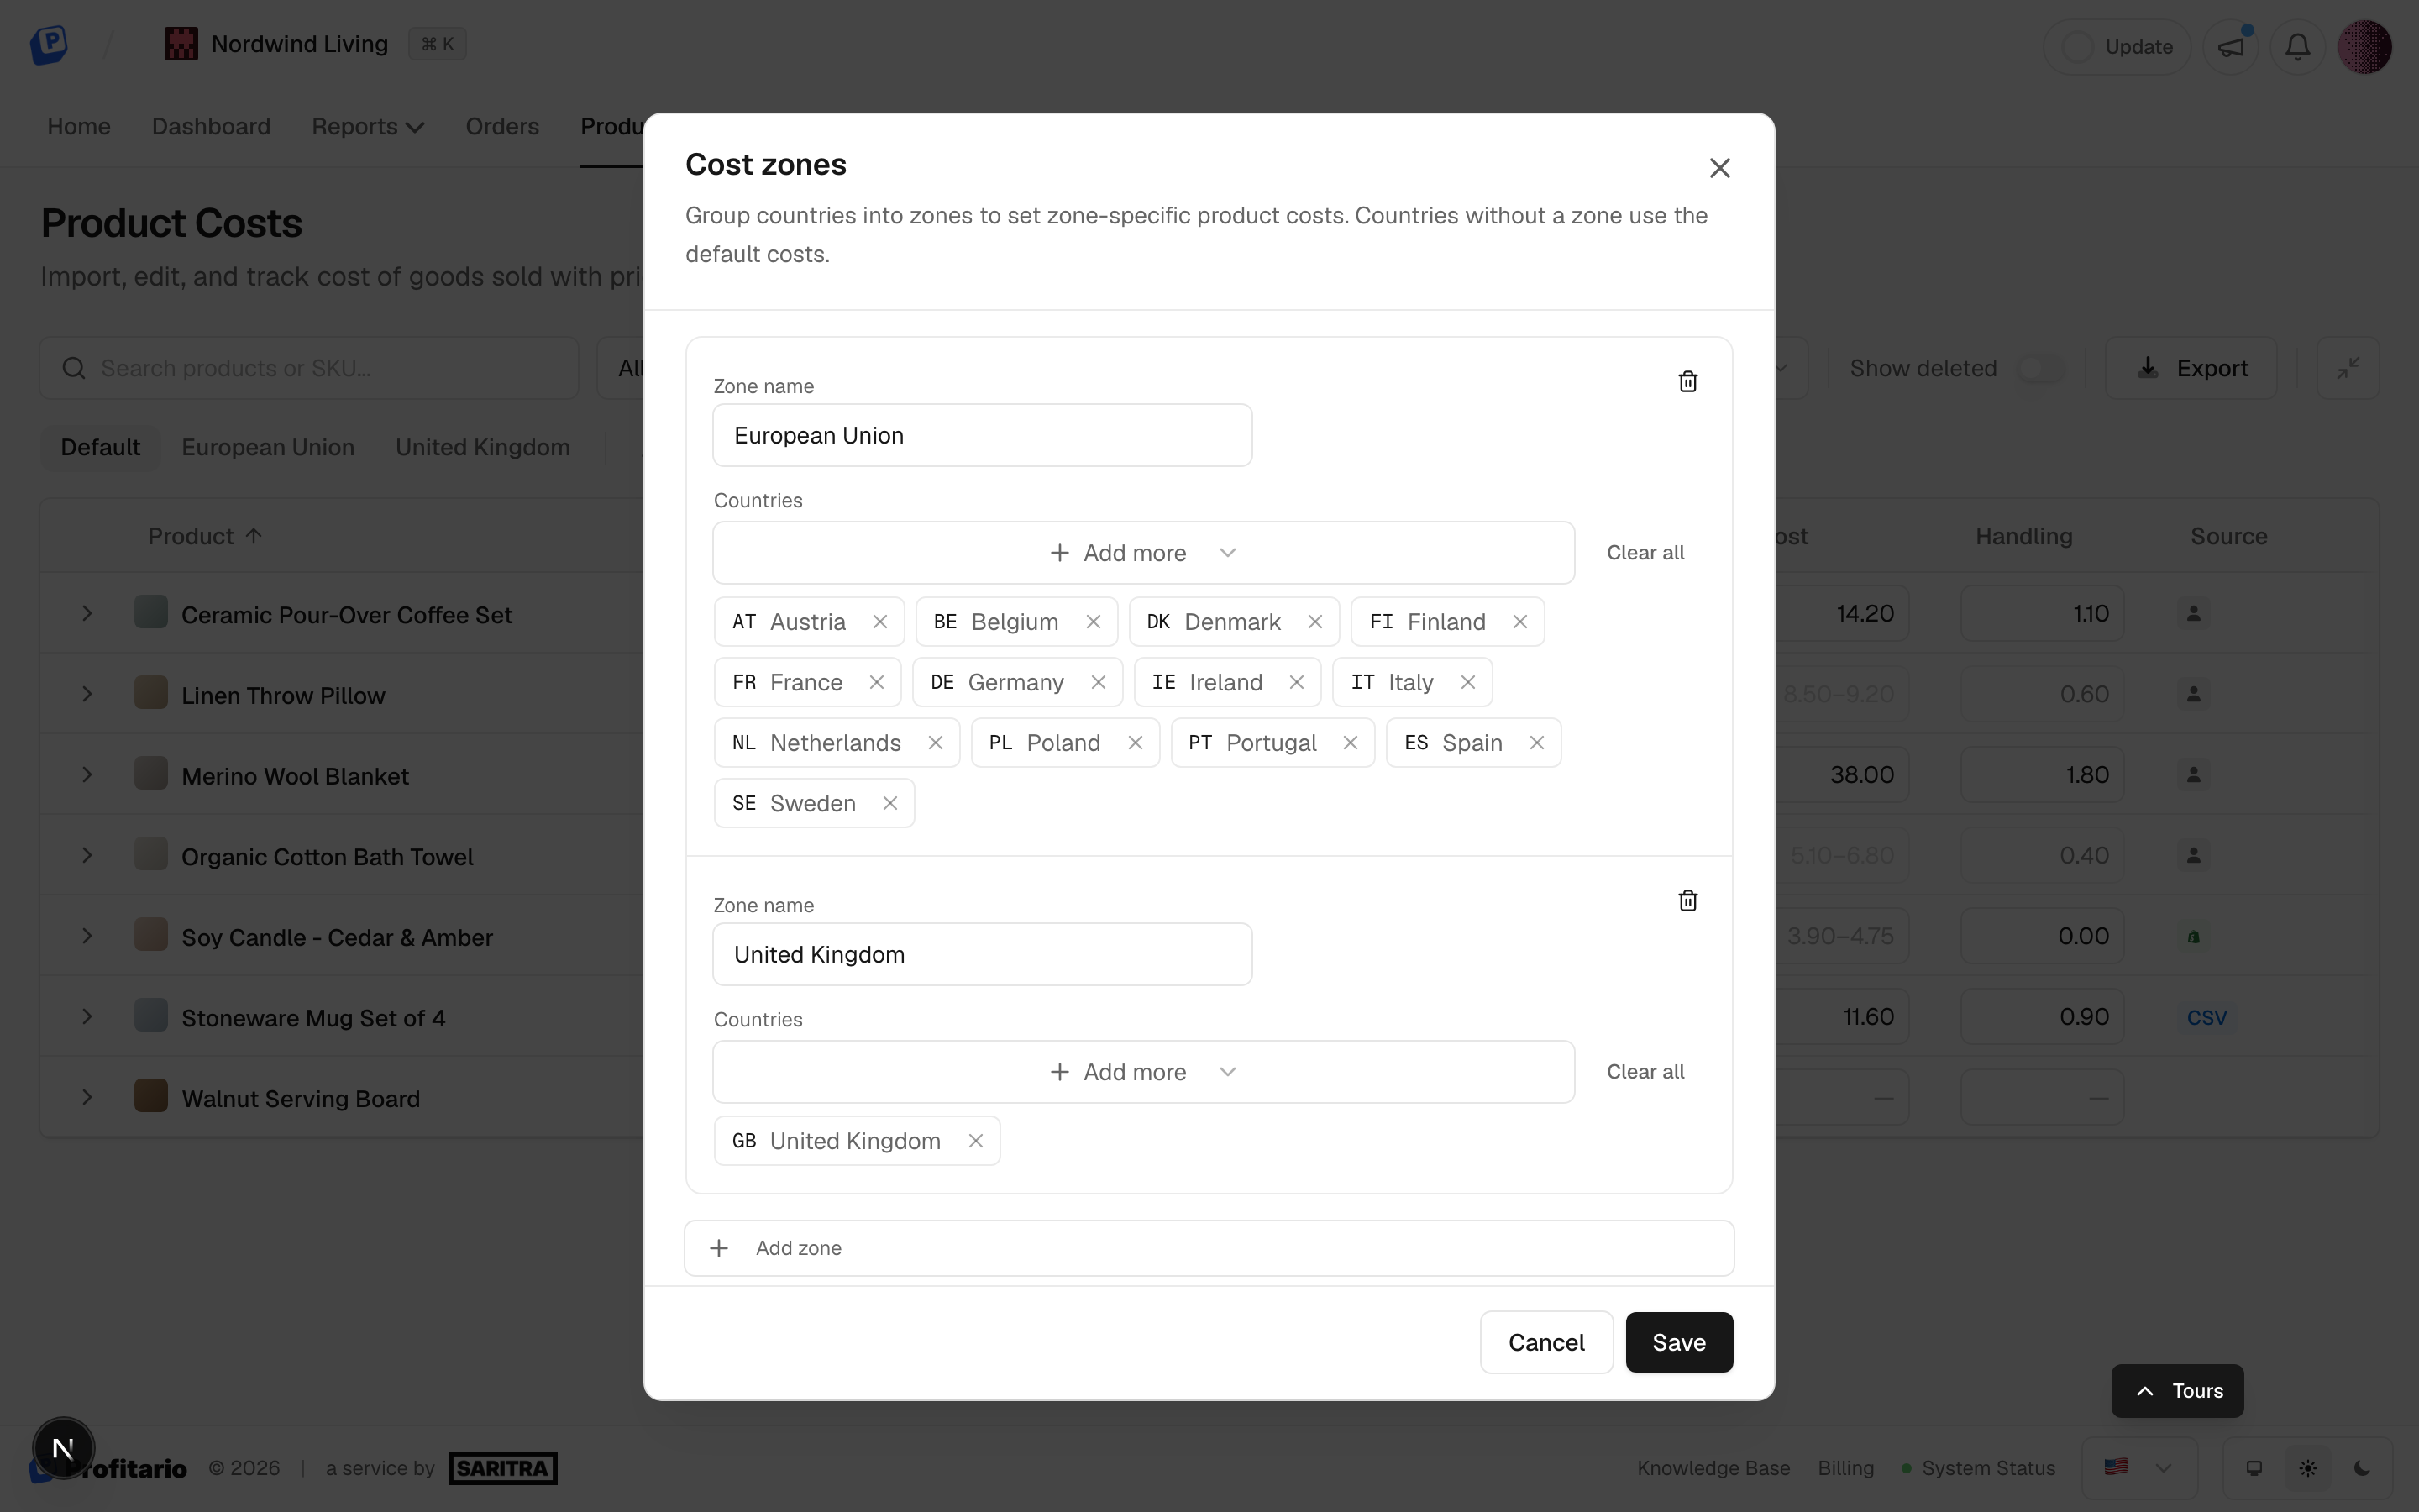The width and height of the screenshot is (2419, 1512).
Task: Delete the United Kingdom zone via trash icon
Action: click(x=1687, y=901)
